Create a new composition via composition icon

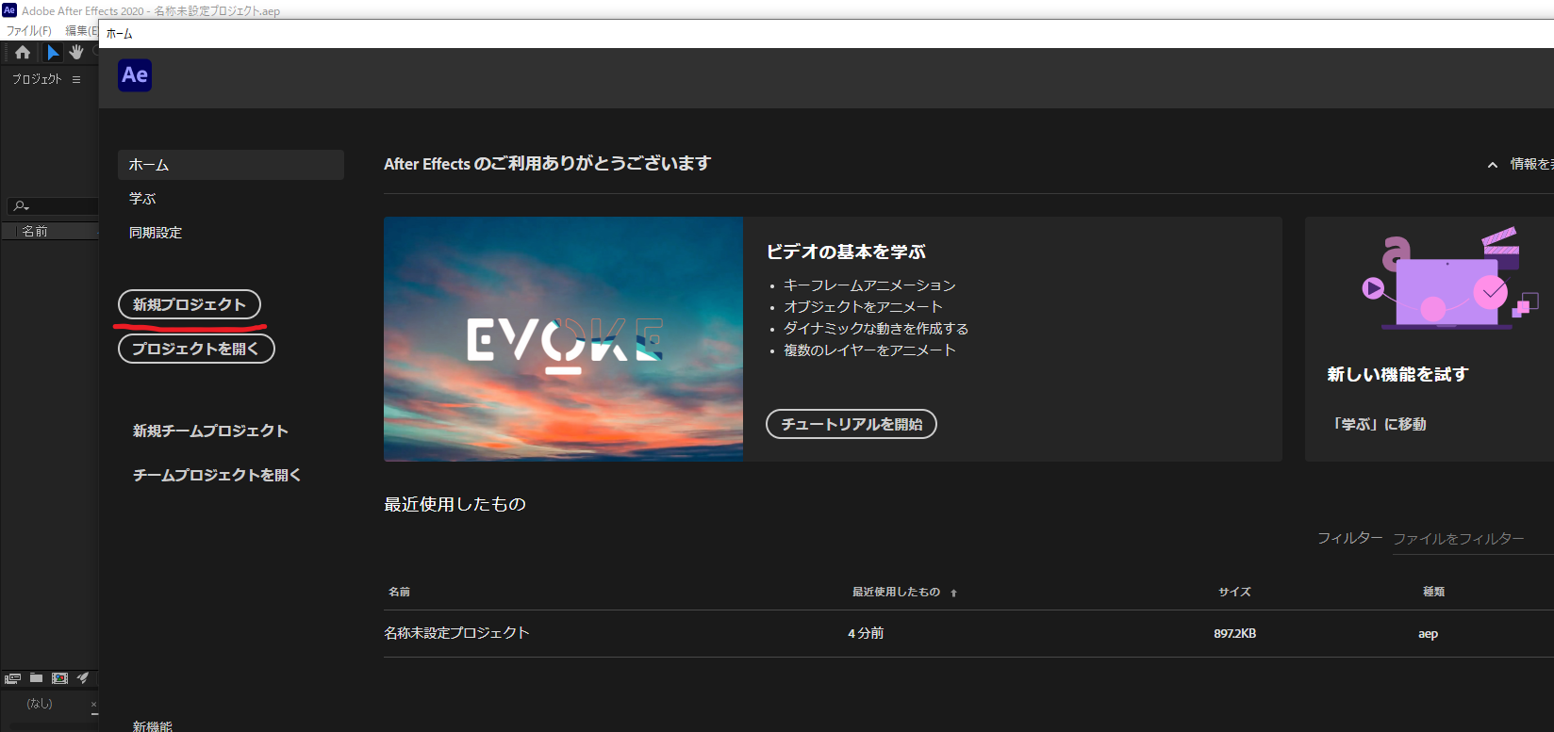click(x=59, y=677)
